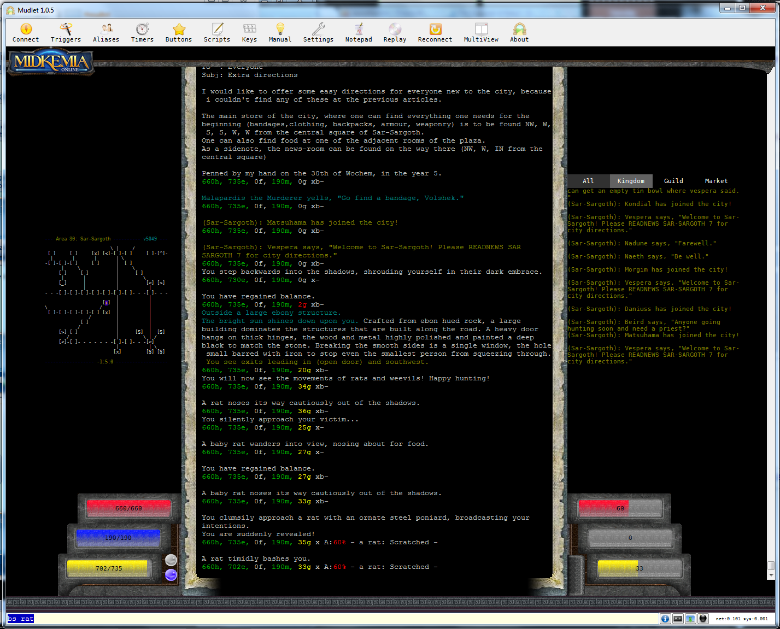Maximize the Mudlet window
Image resolution: width=780 pixels, height=629 pixels.
[x=742, y=8]
